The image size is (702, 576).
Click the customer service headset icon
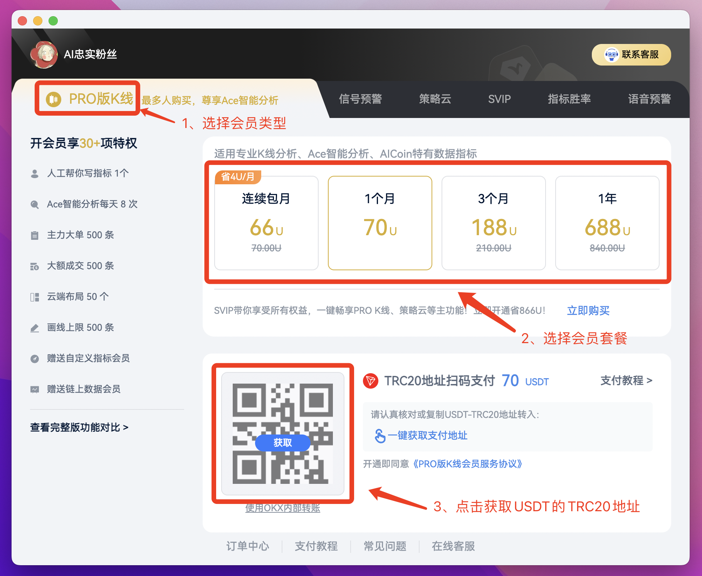611,55
